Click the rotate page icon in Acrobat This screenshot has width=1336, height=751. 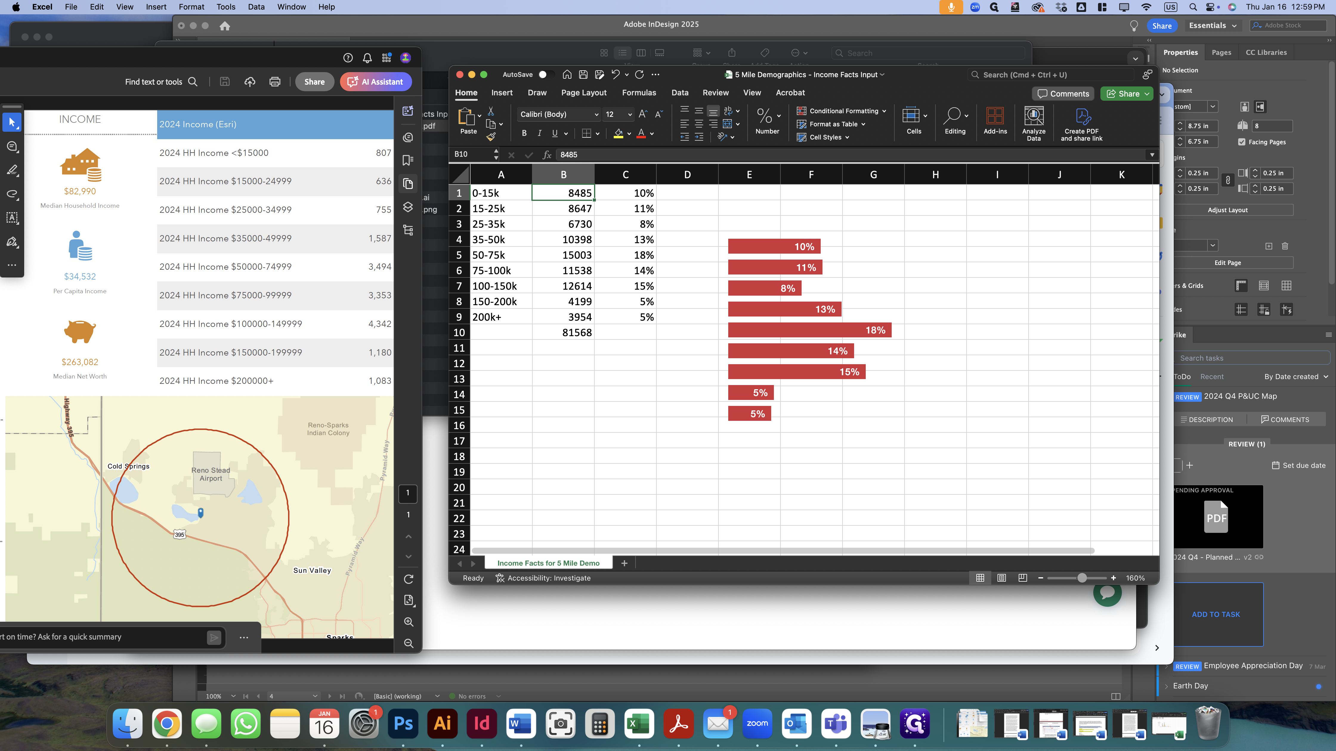click(x=409, y=579)
